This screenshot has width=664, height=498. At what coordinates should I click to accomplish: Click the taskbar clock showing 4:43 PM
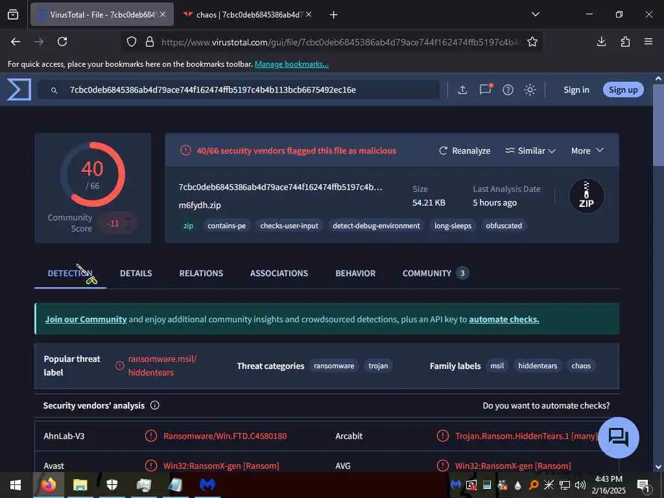(x=608, y=485)
